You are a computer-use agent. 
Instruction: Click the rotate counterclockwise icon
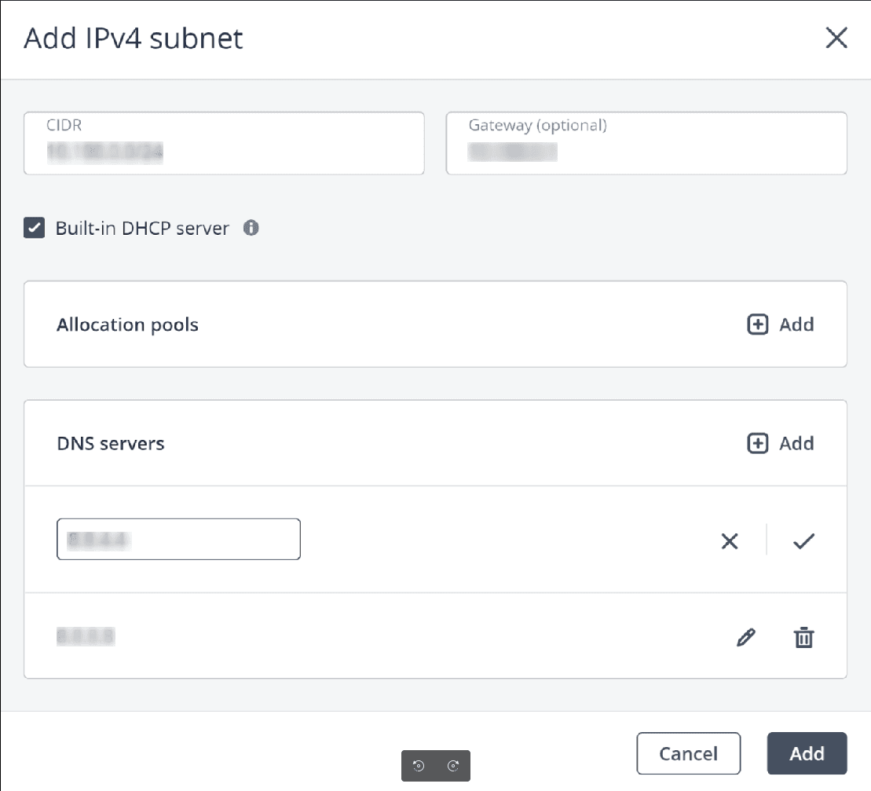[419, 766]
